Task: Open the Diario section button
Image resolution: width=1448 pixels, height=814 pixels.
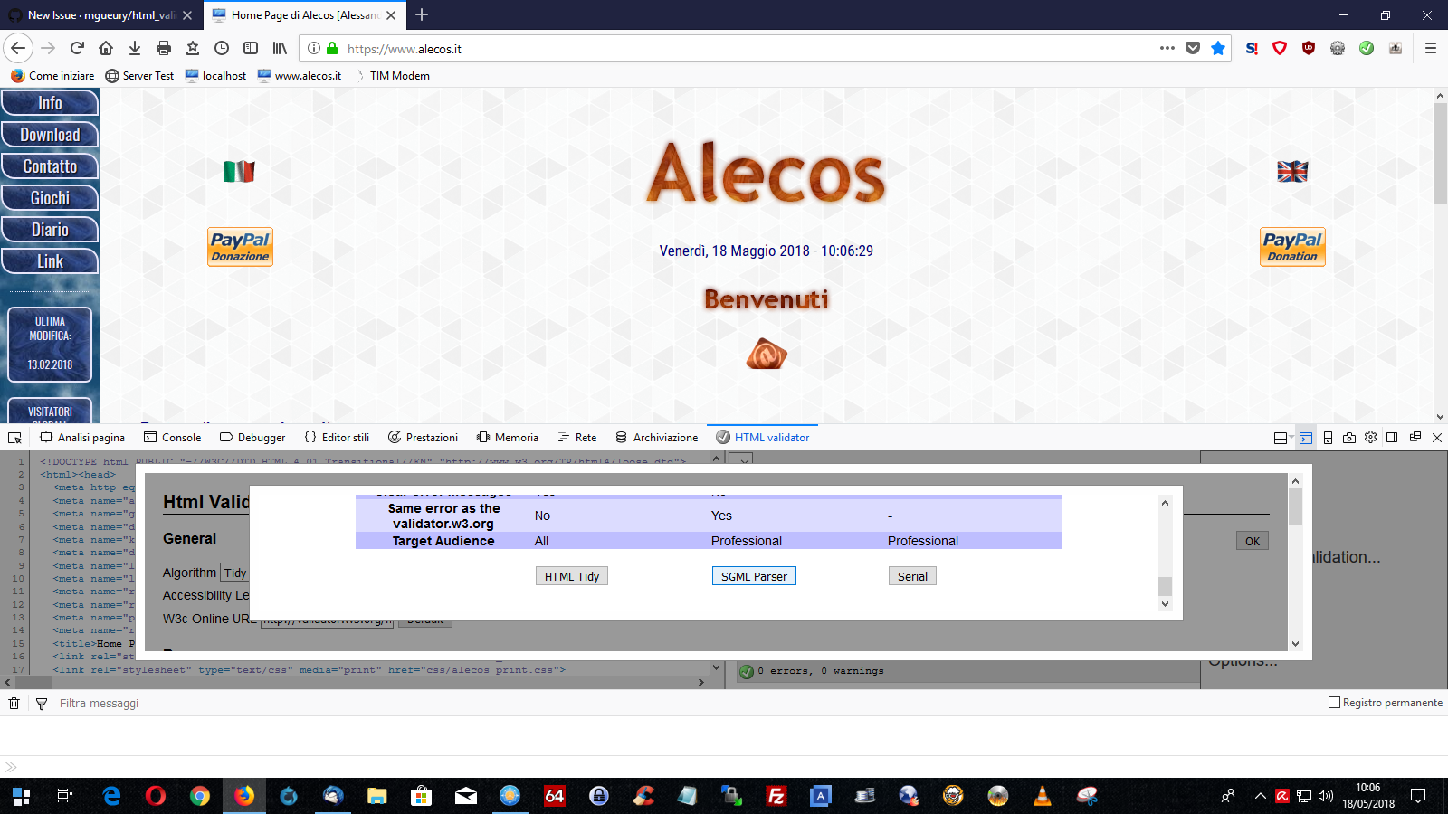Action: (x=50, y=230)
